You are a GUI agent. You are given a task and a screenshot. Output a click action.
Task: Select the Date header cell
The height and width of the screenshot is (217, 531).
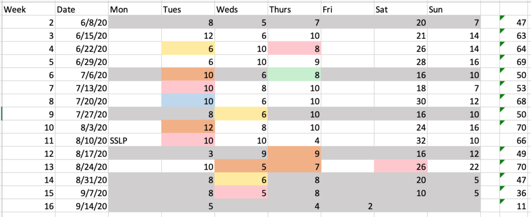point(82,10)
